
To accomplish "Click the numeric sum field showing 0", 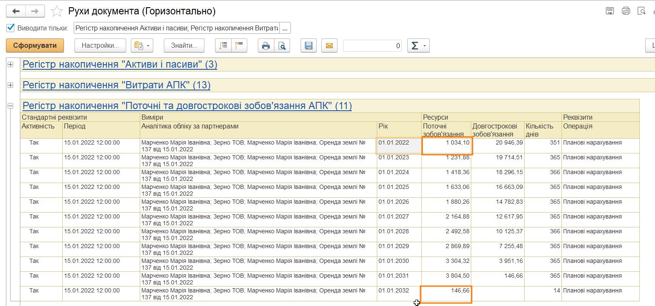I will click(373, 46).
